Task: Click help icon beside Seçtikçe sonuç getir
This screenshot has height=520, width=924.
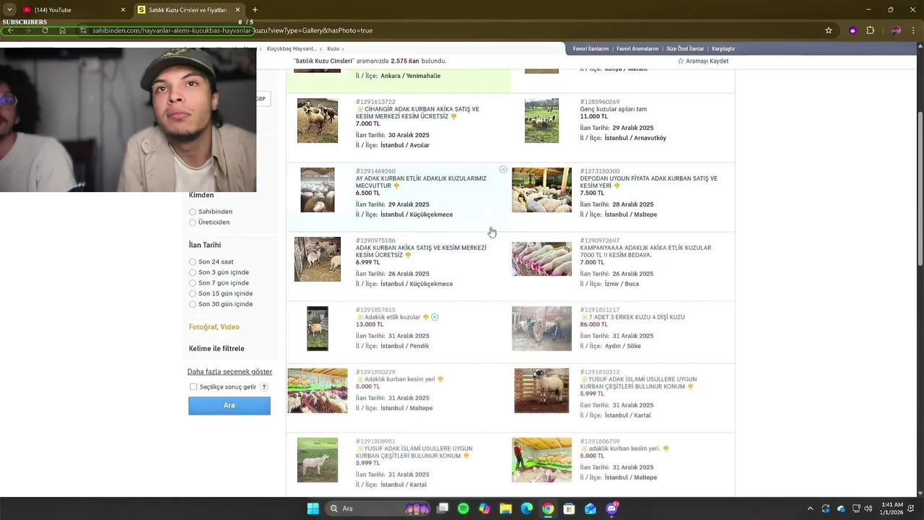Action: 264,387
